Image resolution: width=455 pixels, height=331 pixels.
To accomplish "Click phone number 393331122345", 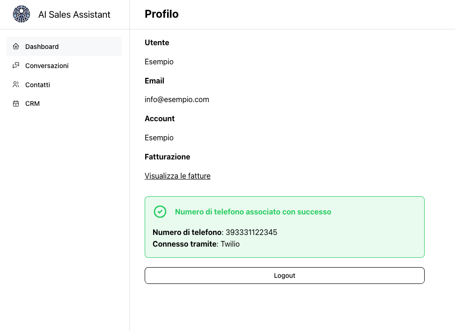I will coord(251,233).
